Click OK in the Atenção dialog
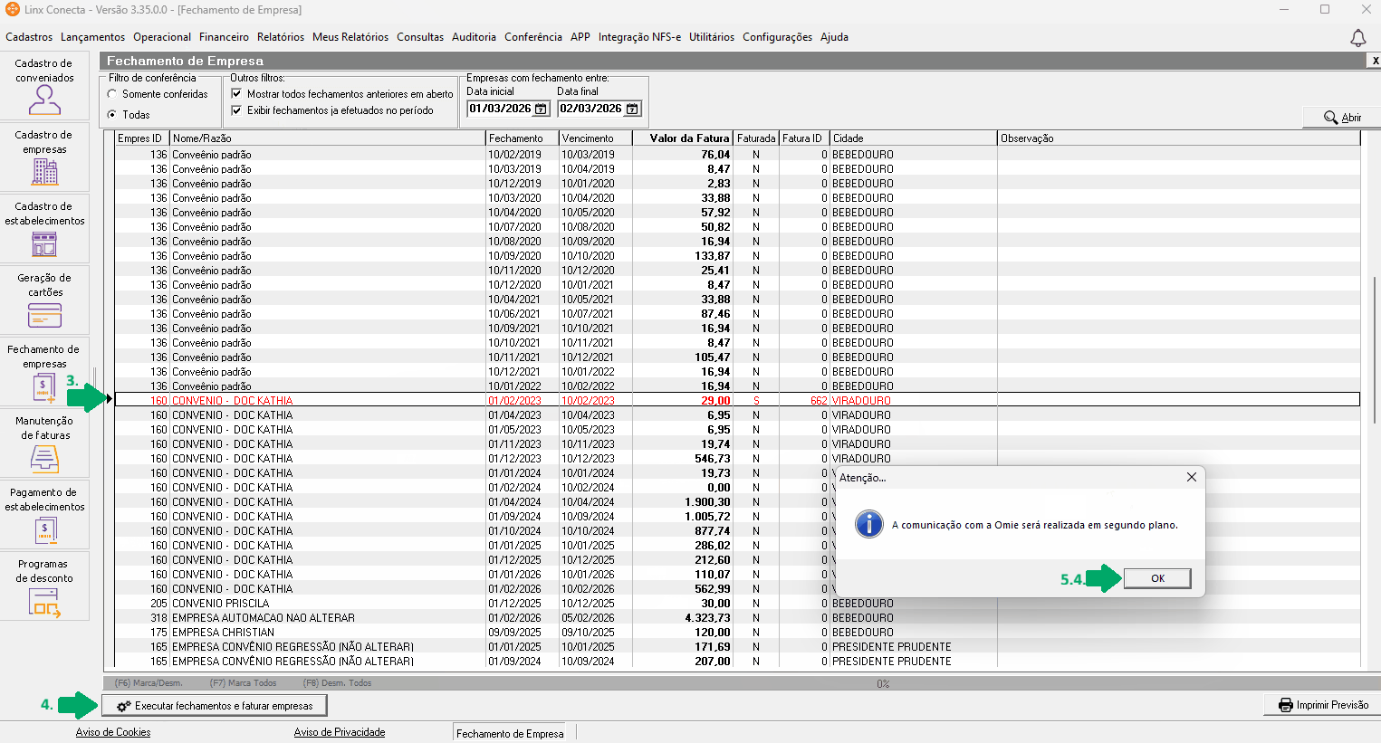The width and height of the screenshot is (1381, 743). (1156, 578)
